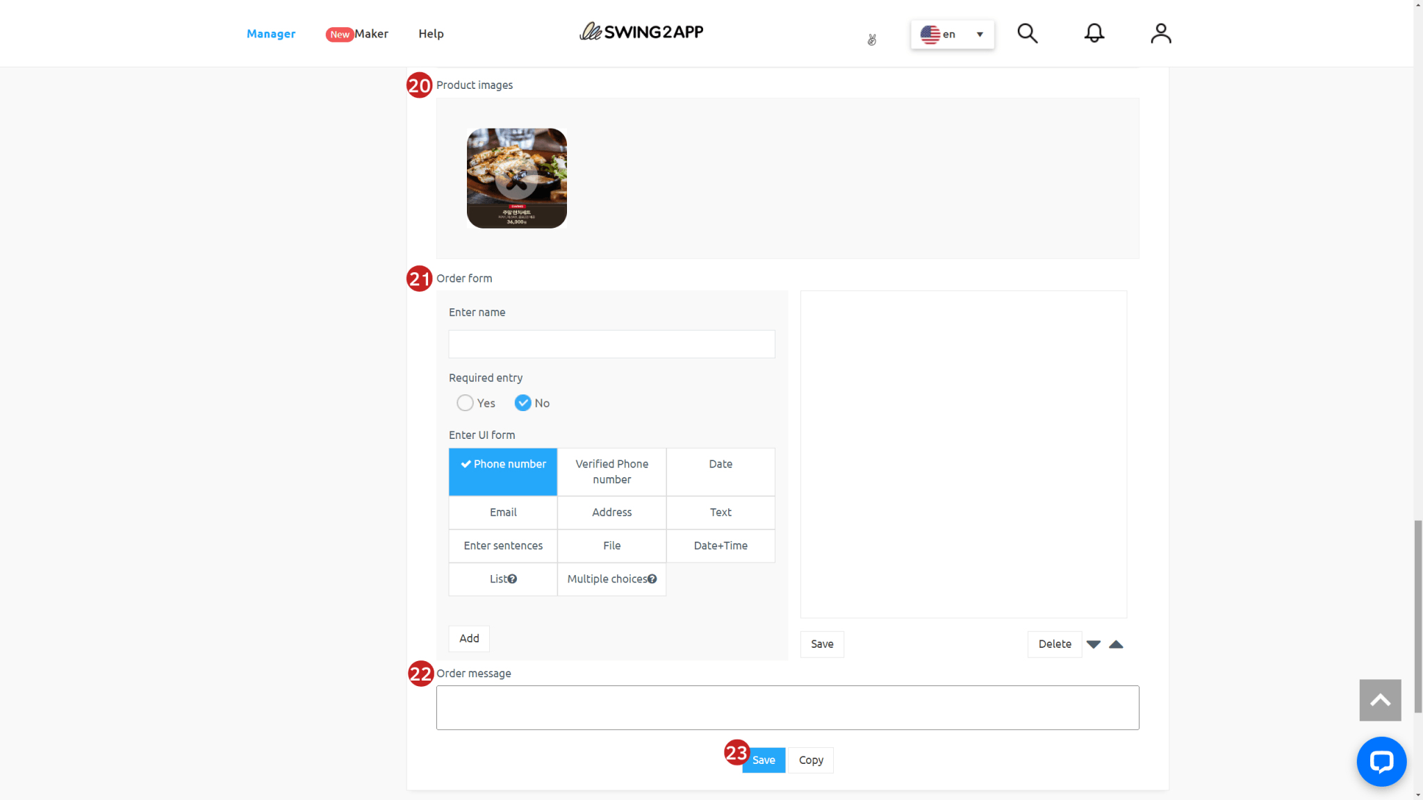Move the order form item up

[x=1116, y=644]
